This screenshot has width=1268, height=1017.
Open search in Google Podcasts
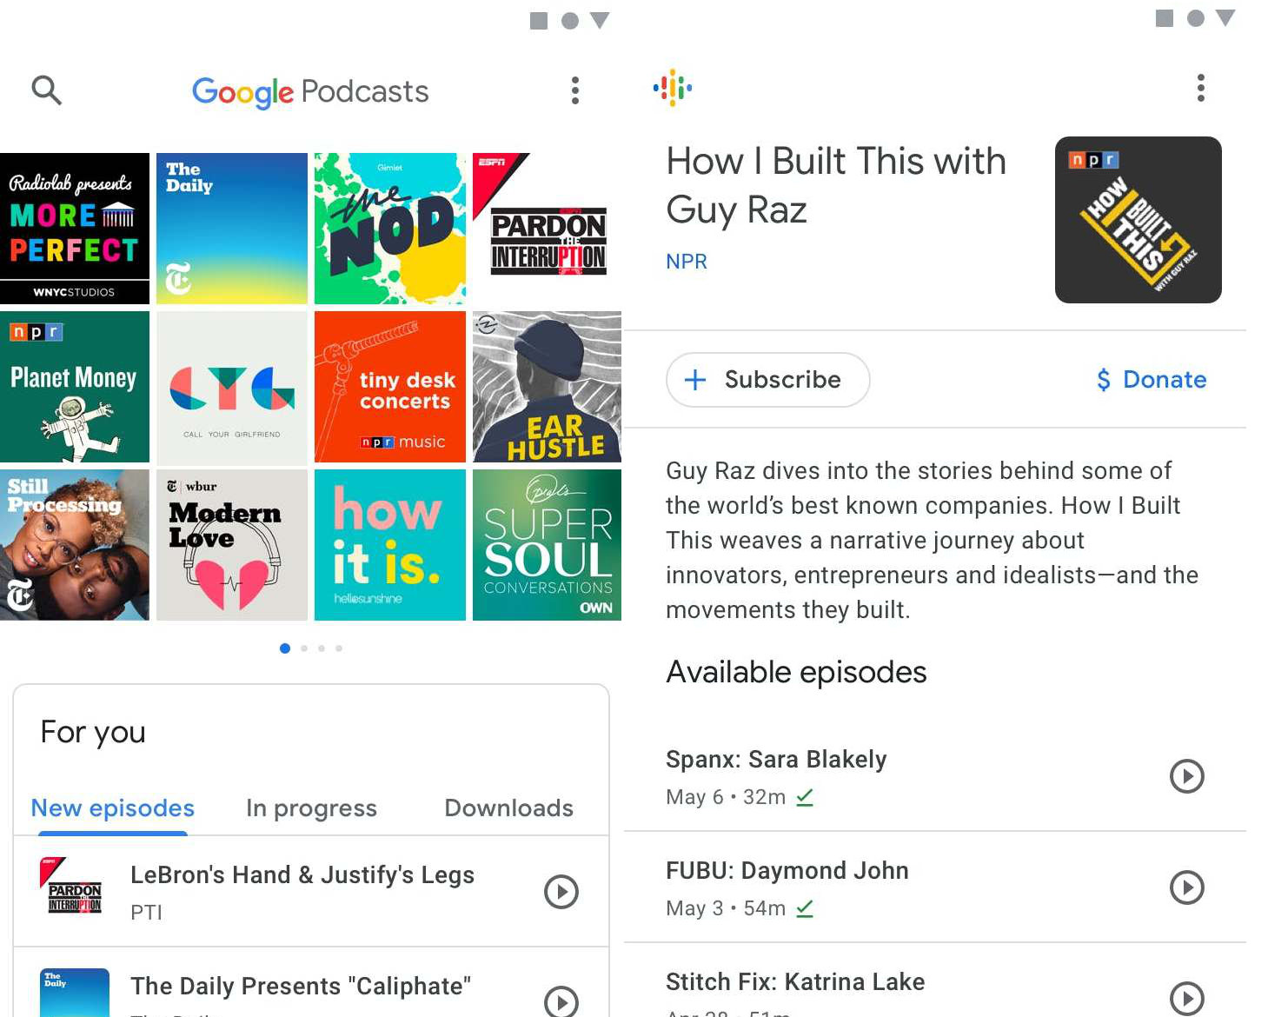(46, 90)
